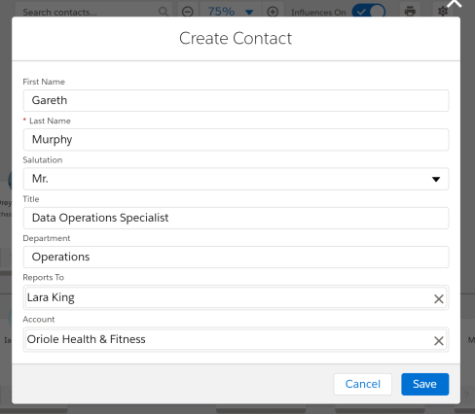Click the zoom out minus icon
This screenshot has width=475, height=414.
[188, 12]
